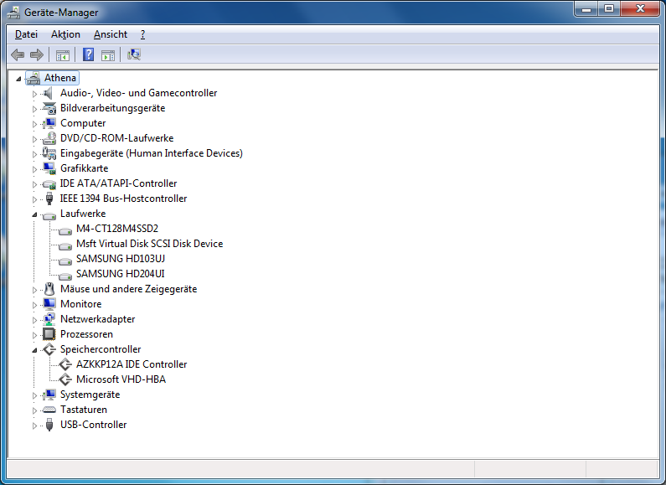The height and width of the screenshot is (485, 666).
Task: Open the Ansicht menu
Action: (x=111, y=34)
